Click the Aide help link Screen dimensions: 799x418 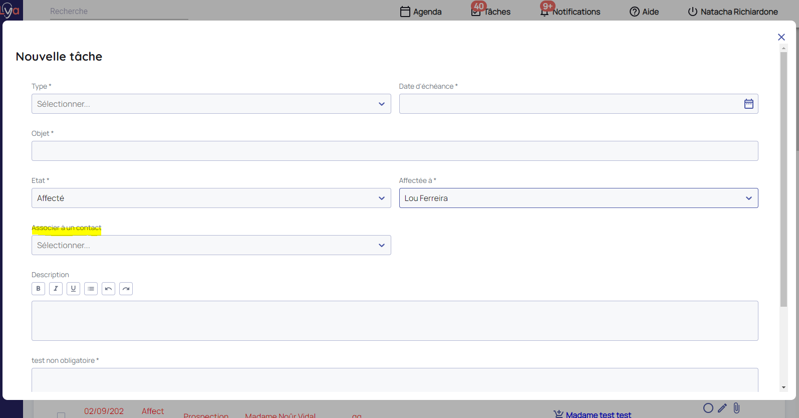coord(644,12)
